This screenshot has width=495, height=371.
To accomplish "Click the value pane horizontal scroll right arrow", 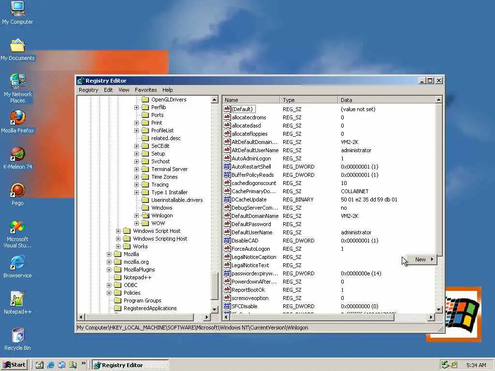I will [x=431, y=317].
